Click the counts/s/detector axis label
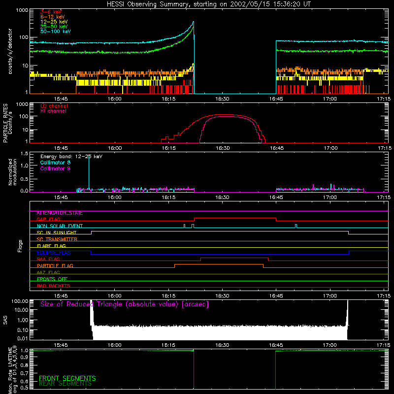The height and width of the screenshot is (394, 394). pos(10,51)
